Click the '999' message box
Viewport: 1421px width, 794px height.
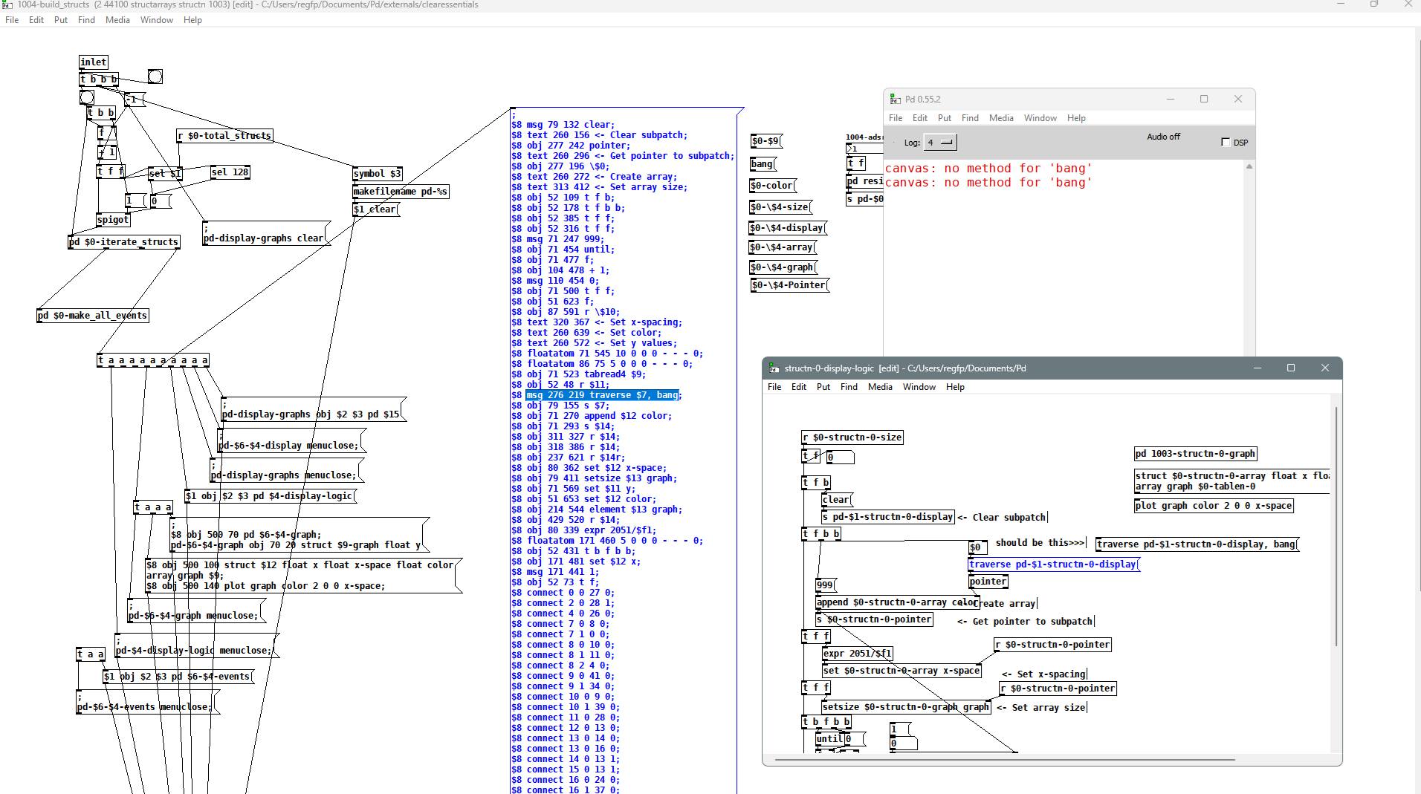[826, 585]
